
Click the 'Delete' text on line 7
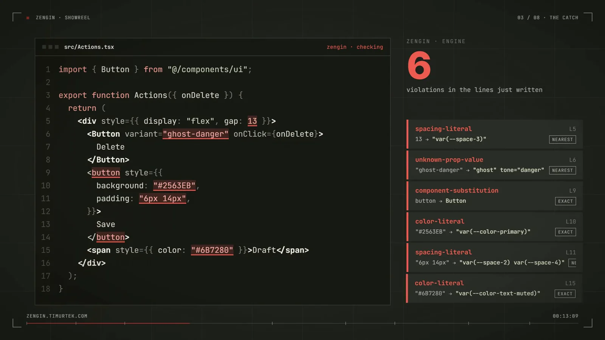[x=110, y=147]
